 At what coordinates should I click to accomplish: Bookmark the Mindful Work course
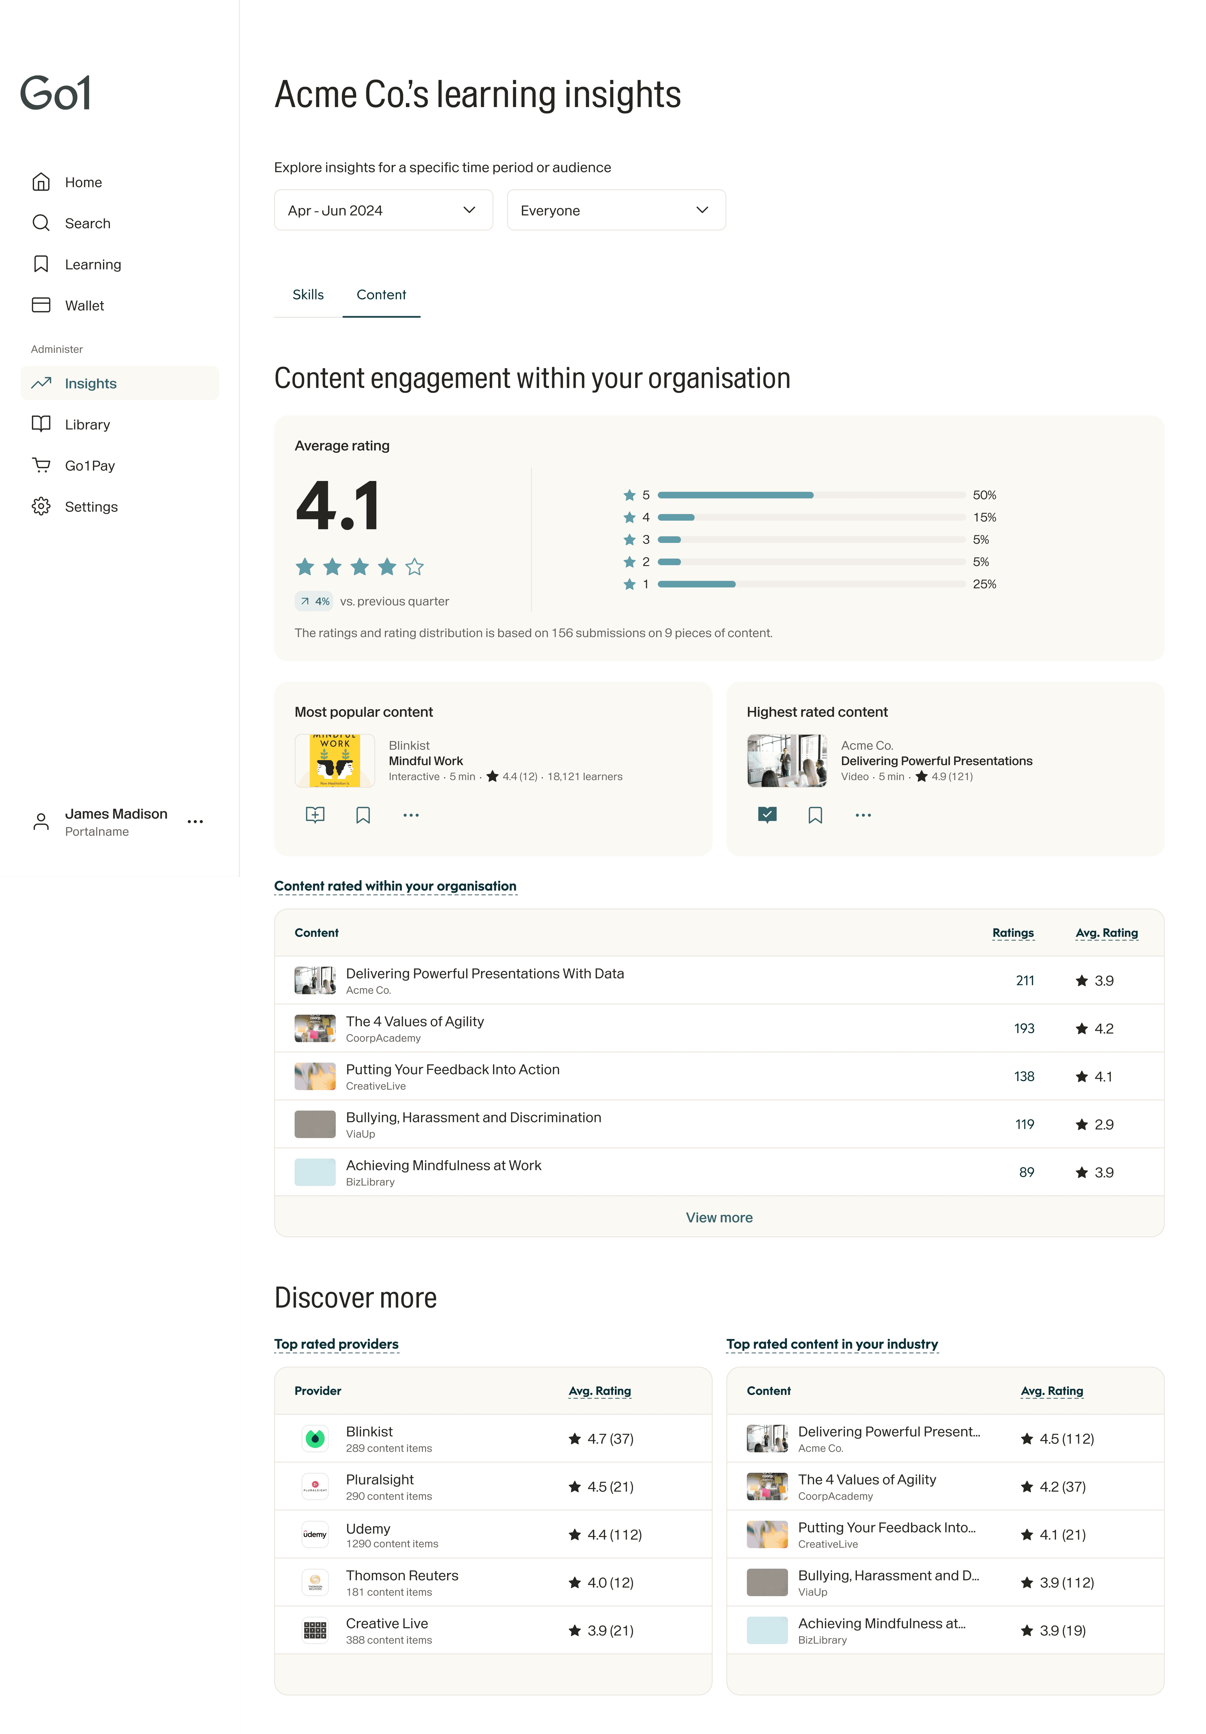point(363,815)
